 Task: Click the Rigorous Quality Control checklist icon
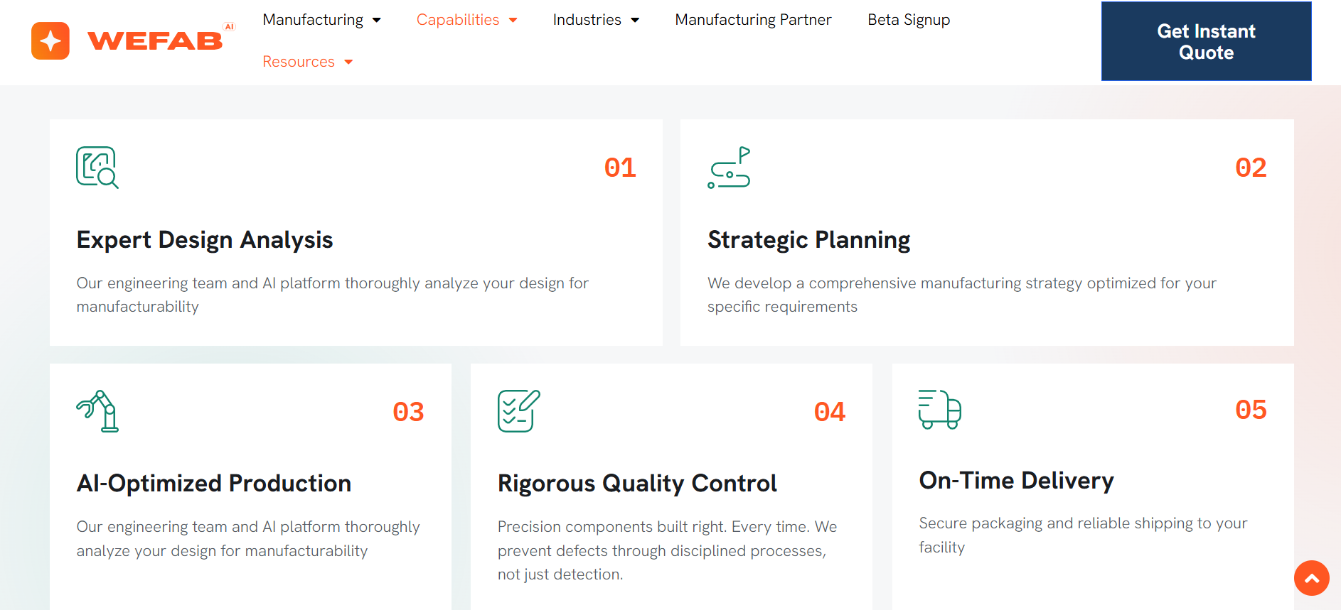coord(518,411)
